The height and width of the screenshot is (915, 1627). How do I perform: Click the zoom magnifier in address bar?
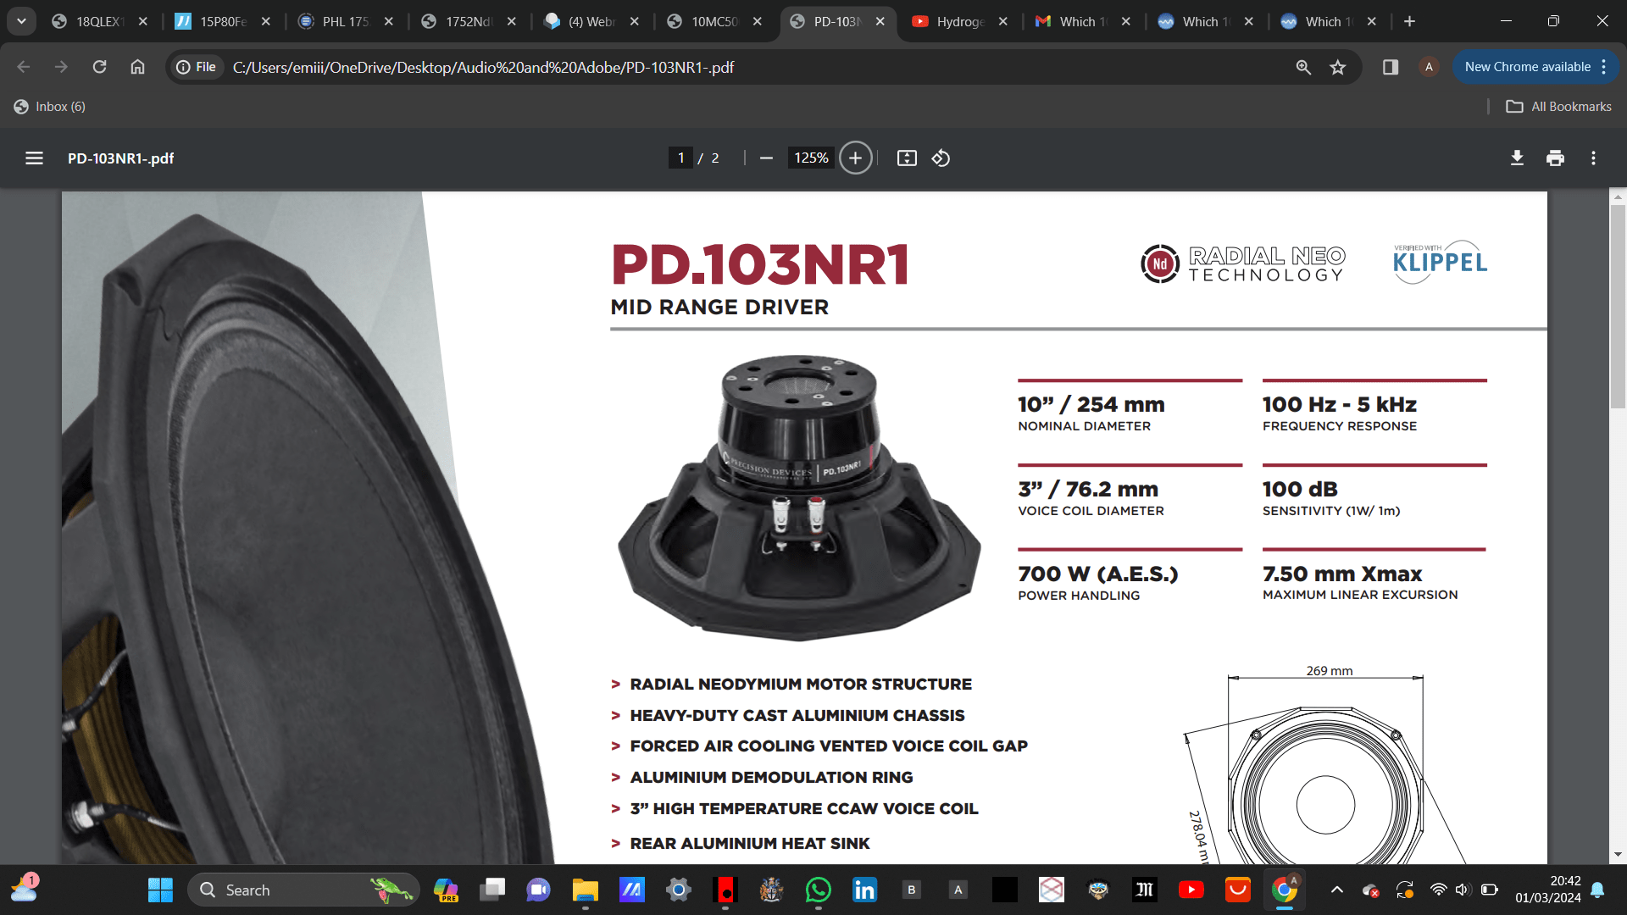click(1303, 67)
